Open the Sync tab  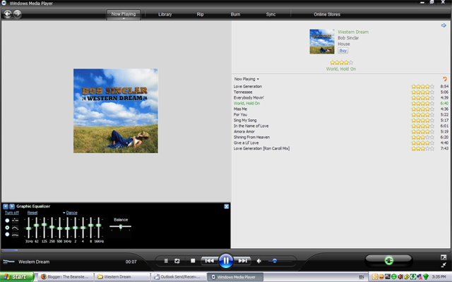270,14
